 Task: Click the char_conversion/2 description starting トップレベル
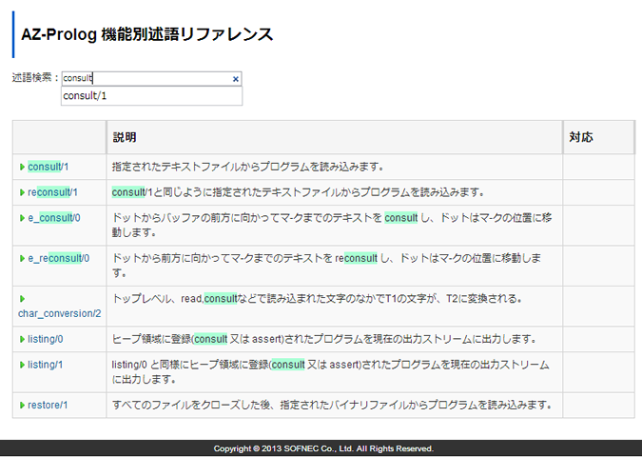tap(317, 299)
